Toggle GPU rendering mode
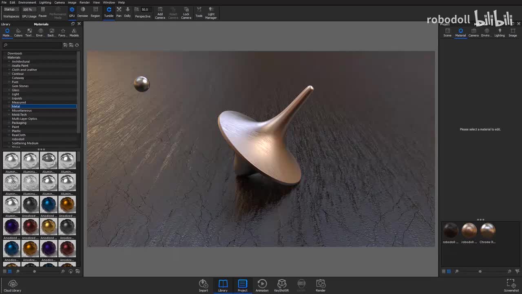The image size is (522, 294). 72,12
